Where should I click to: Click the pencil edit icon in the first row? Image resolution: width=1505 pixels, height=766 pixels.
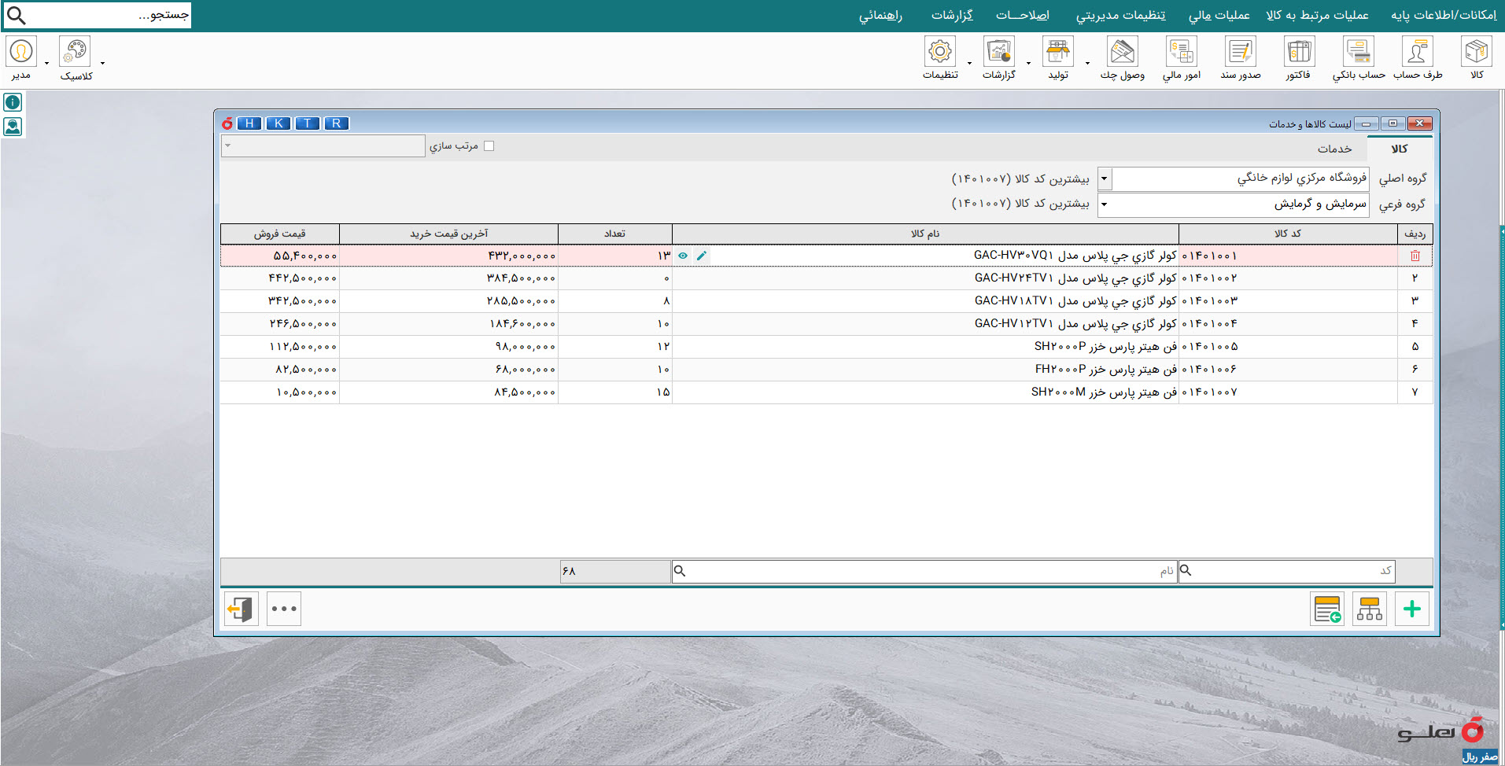click(702, 256)
